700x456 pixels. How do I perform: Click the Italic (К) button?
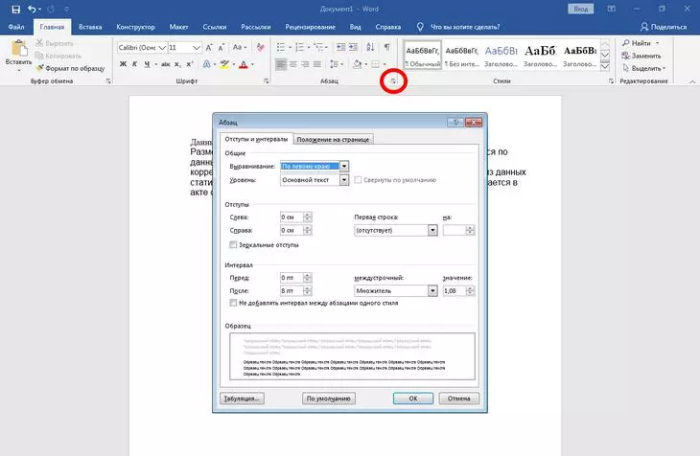point(136,64)
